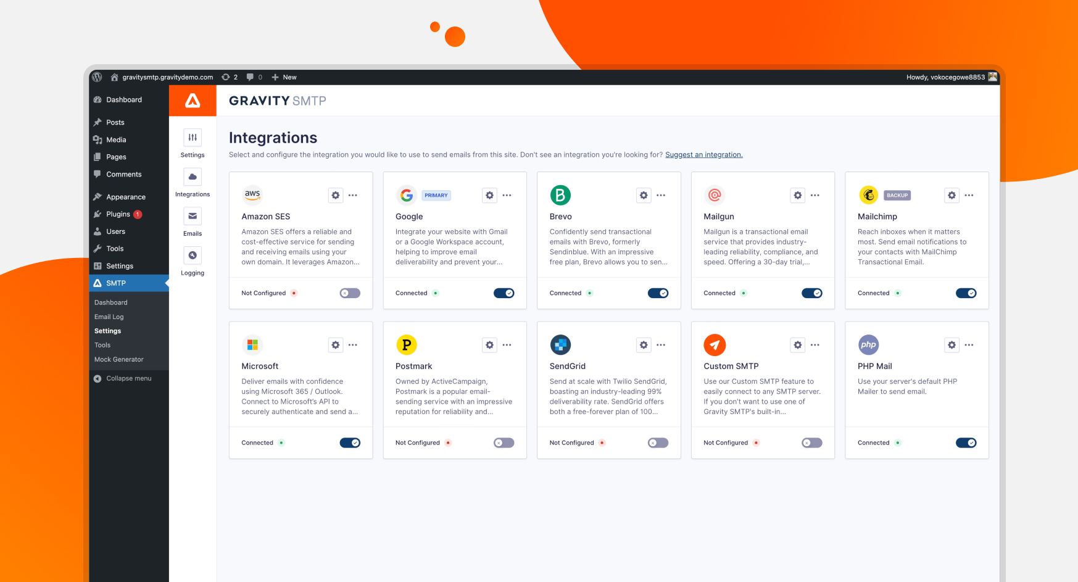Disable the Google integration toggle
1078x582 pixels.
click(x=504, y=293)
